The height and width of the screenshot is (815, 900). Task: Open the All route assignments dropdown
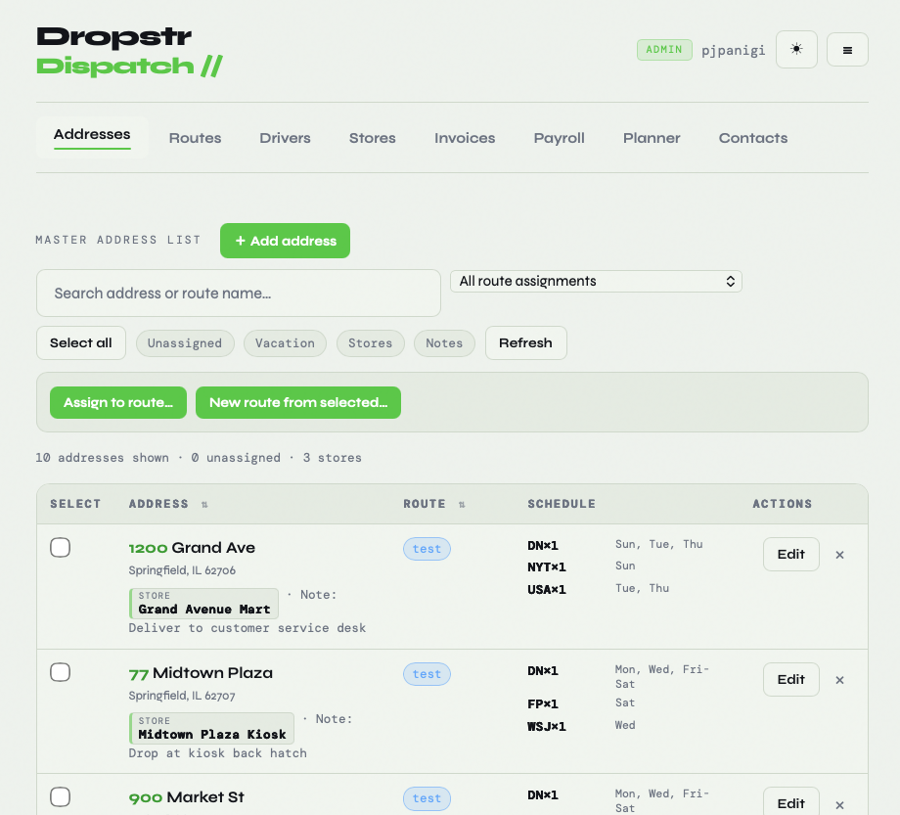[596, 282]
